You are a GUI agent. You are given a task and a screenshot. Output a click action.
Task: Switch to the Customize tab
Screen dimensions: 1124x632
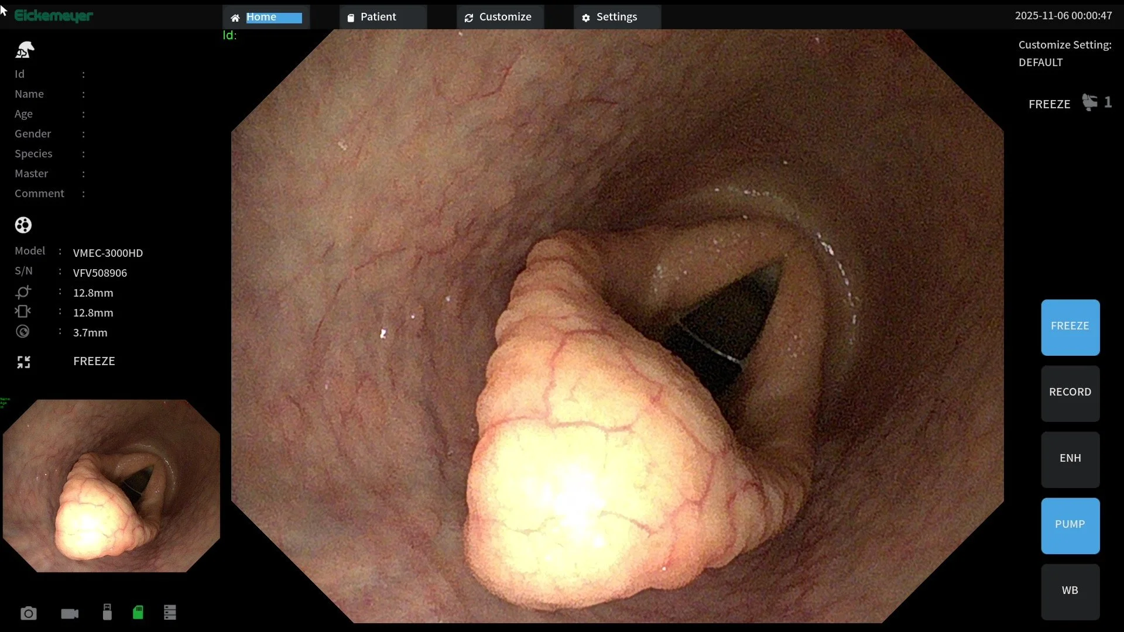[x=500, y=17]
